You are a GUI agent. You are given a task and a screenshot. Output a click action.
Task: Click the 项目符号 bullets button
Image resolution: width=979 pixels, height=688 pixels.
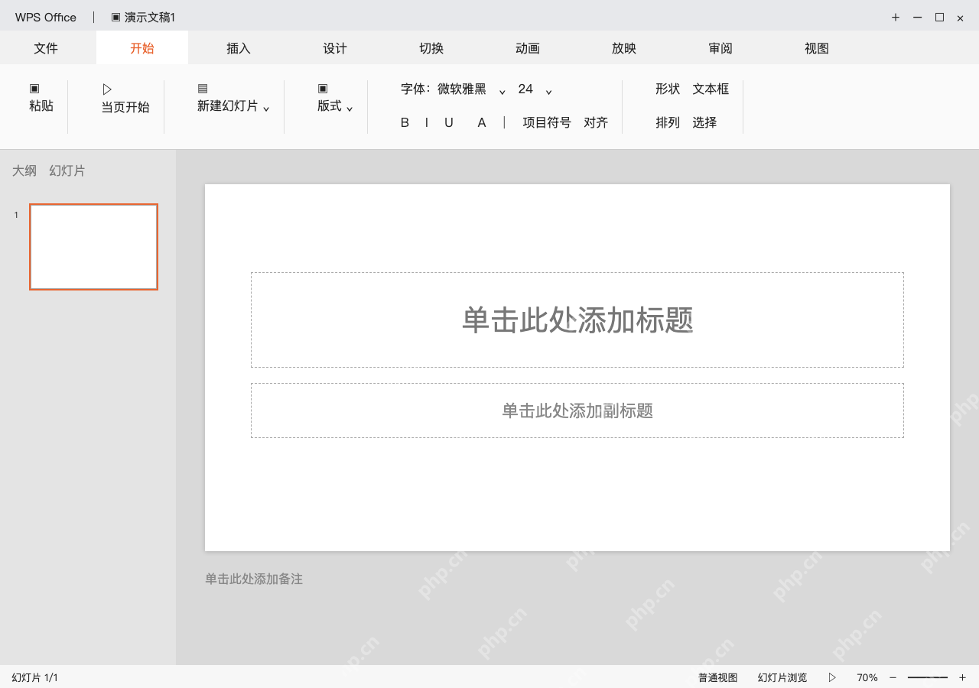coord(547,122)
